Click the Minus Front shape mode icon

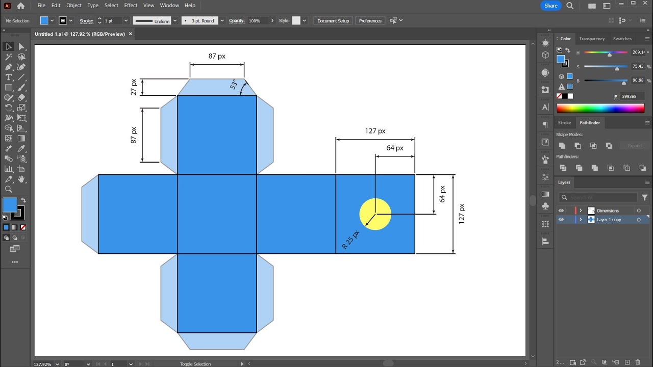tap(577, 146)
